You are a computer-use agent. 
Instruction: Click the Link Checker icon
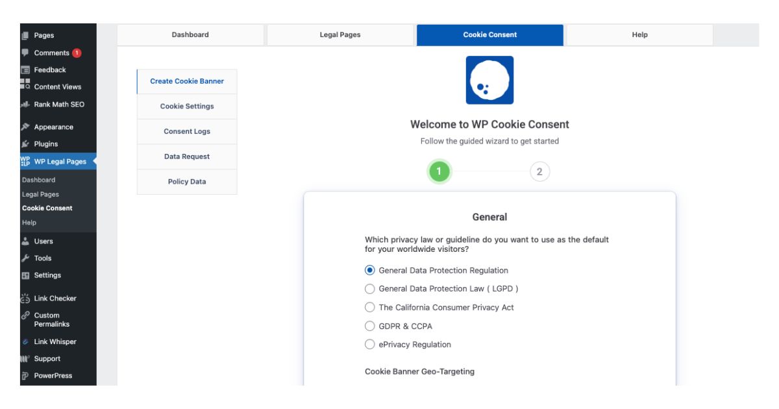coord(25,299)
